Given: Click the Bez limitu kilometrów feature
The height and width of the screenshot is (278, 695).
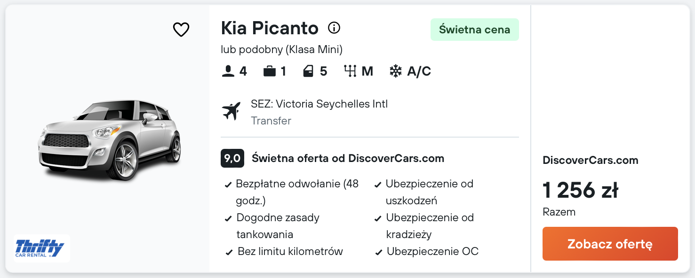Looking at the screenshot, I should pyautogui.click(x=290, y=251).
